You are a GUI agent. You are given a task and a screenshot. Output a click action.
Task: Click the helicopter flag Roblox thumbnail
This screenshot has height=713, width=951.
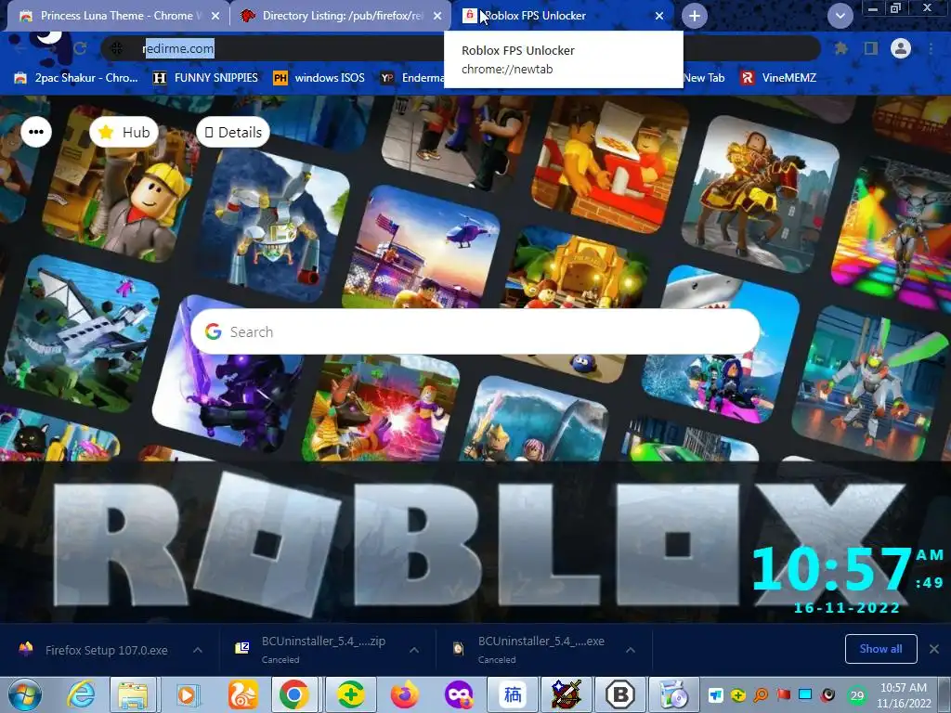pyautogui.click(x=422, y=245)
